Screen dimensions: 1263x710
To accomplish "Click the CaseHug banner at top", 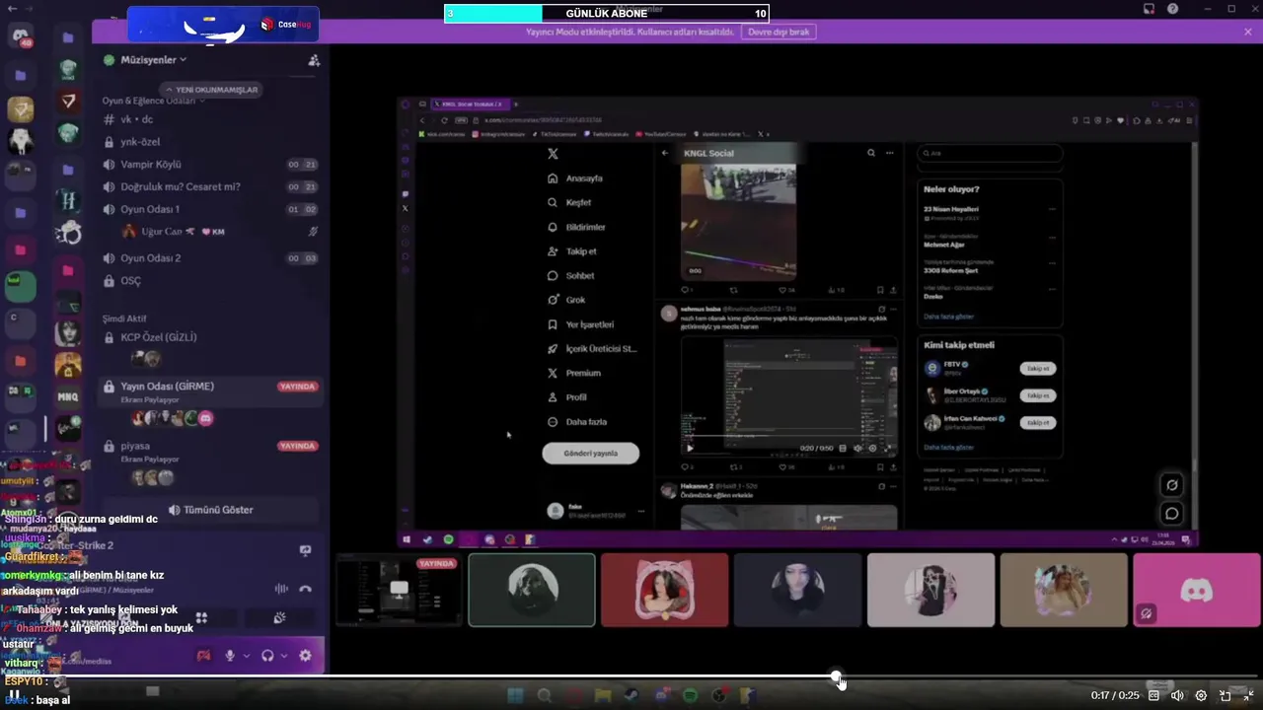I will tap(223, 25).
